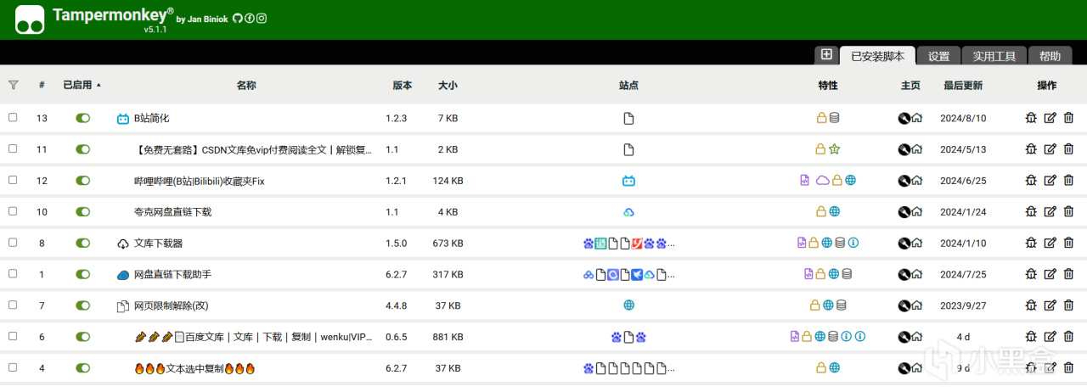Open the 哔哩哔哩(B站|Bilibili)收藏夹Fix script link

(x=200, y=180)
